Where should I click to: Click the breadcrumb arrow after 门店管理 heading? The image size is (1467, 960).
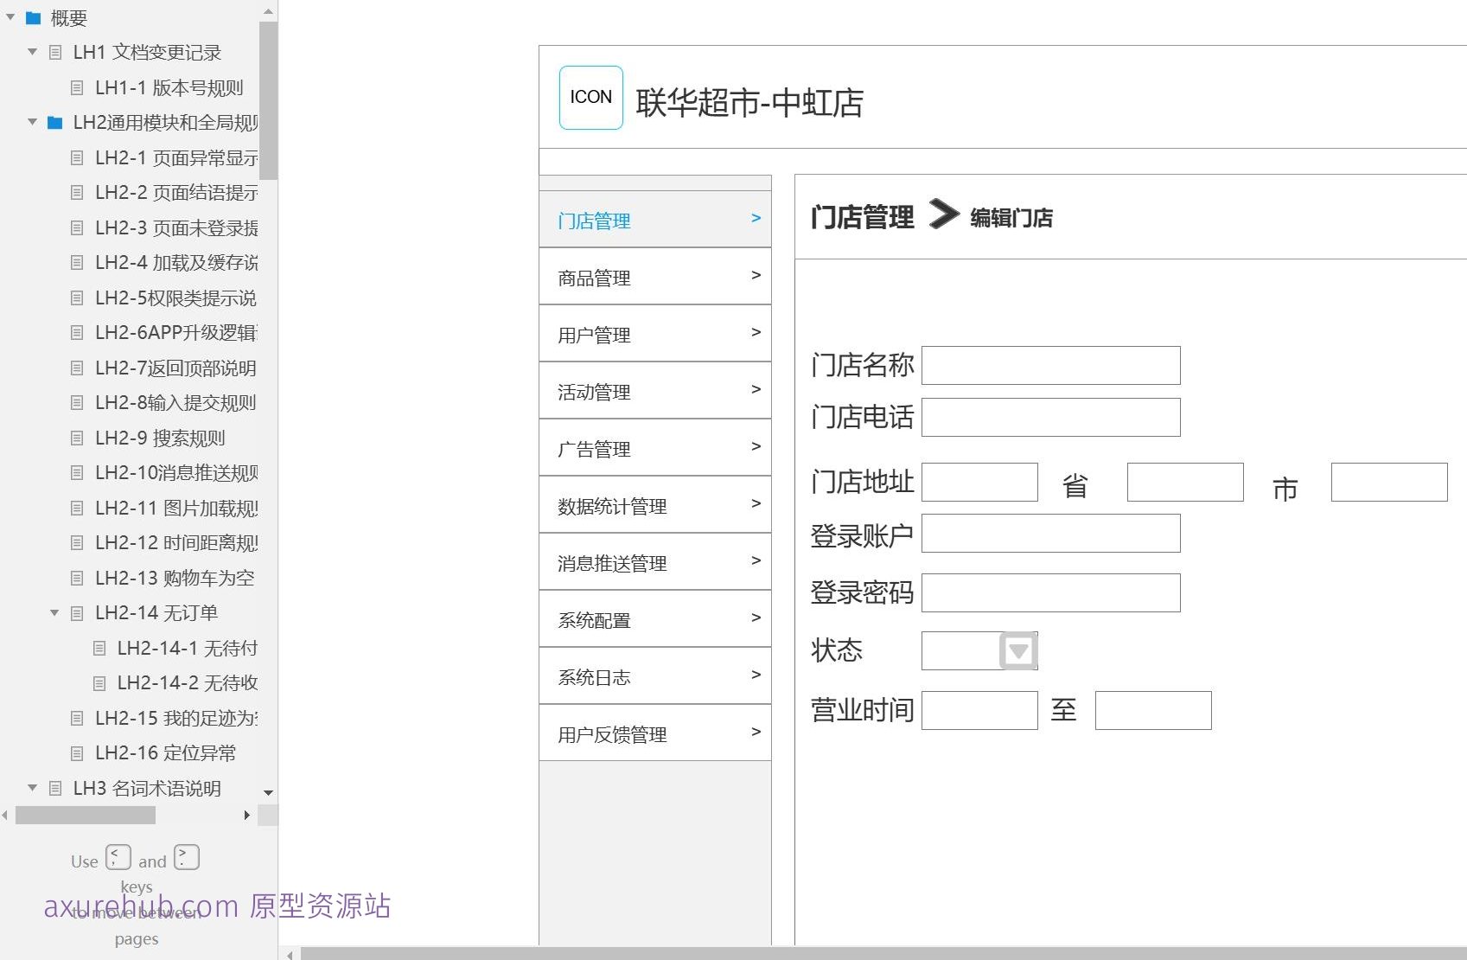(944, 214)
